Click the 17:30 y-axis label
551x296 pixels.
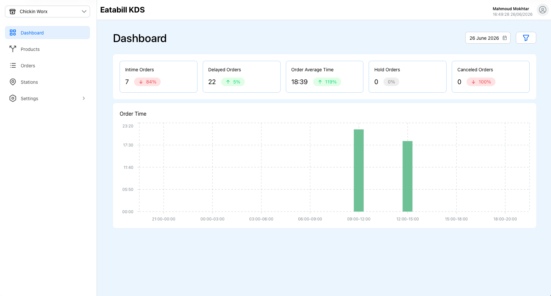[x=128, y=145]
